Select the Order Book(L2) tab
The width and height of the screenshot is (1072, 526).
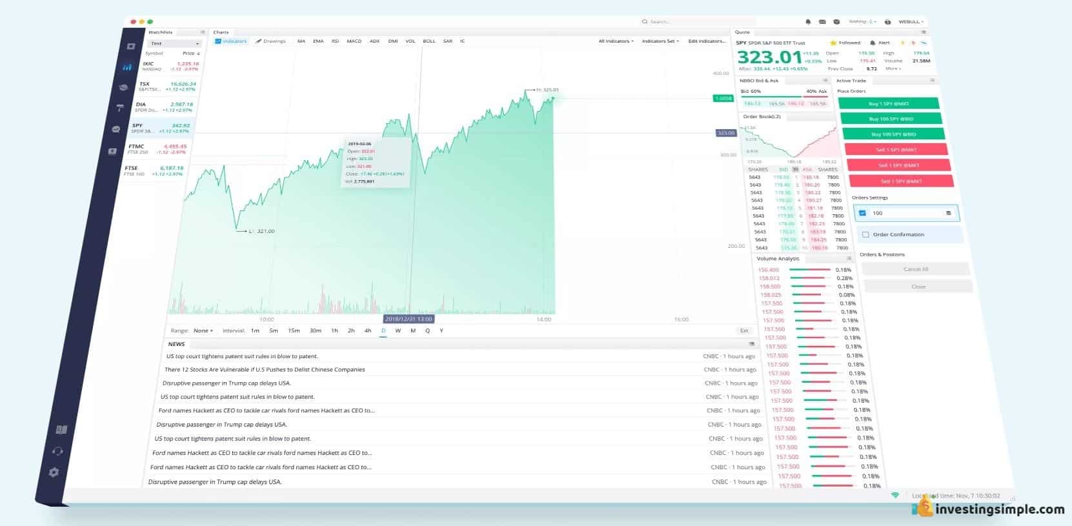coord(762,117)
